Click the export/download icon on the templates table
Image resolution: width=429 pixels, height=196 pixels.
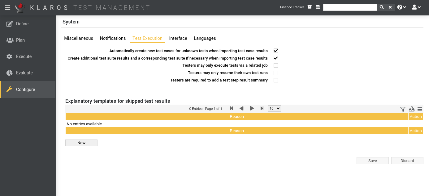click(411, 109)
